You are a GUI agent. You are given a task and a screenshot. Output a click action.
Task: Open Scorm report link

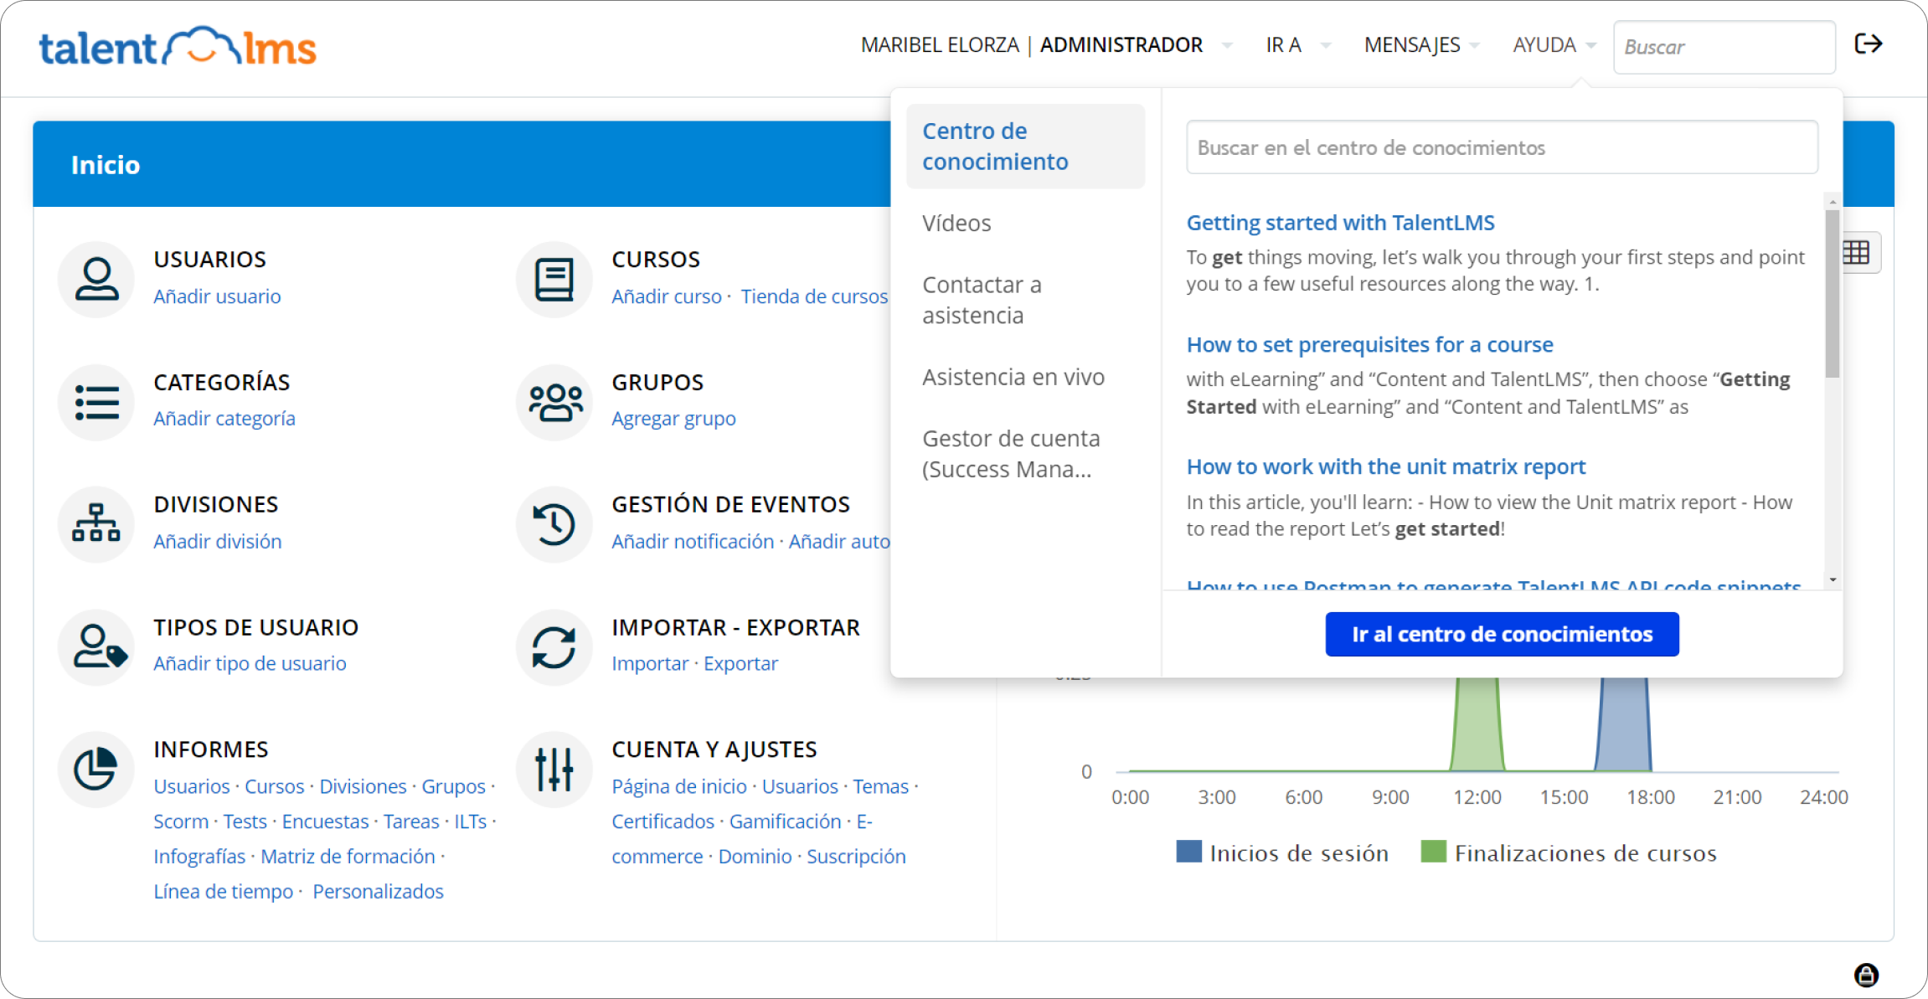pyautogui.click(x=181, y=821)
